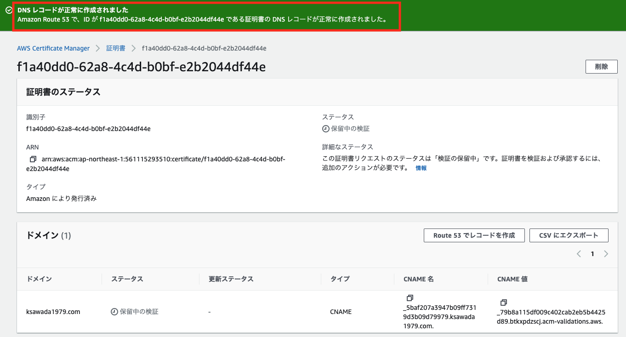Click the 削除 button
Screen dimensions: 626x337
pos(601,67)
